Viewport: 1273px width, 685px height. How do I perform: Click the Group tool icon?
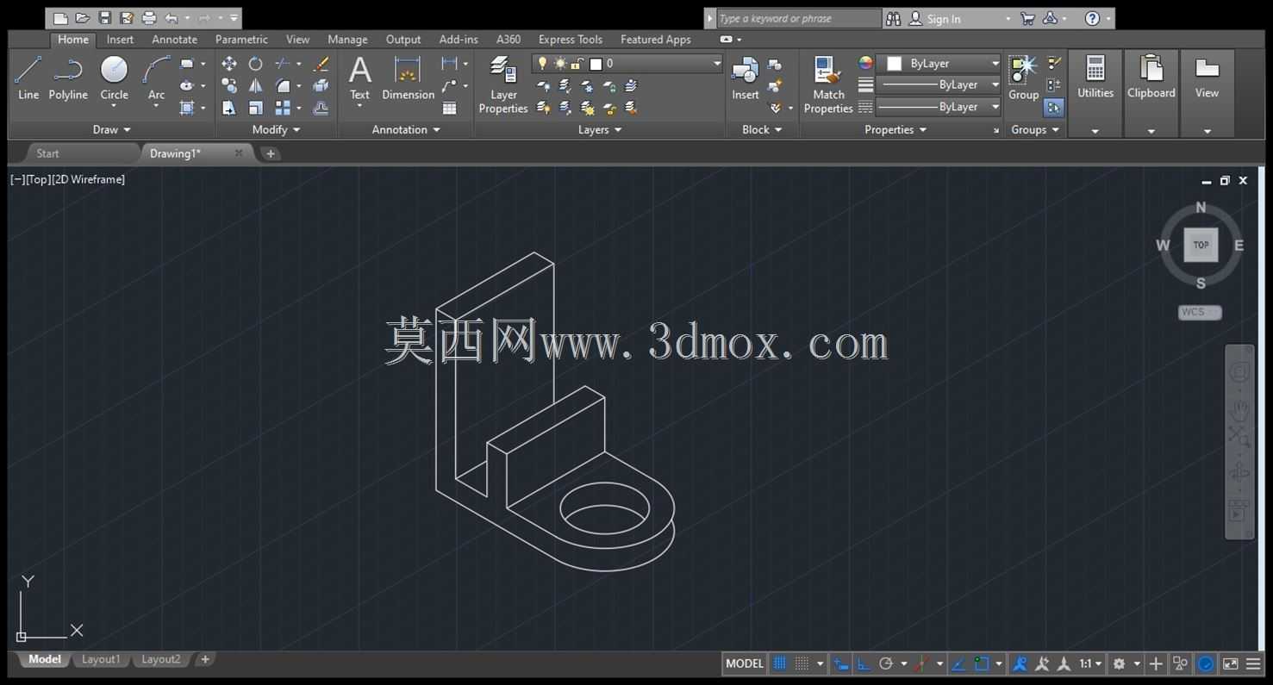point(1023,78)
